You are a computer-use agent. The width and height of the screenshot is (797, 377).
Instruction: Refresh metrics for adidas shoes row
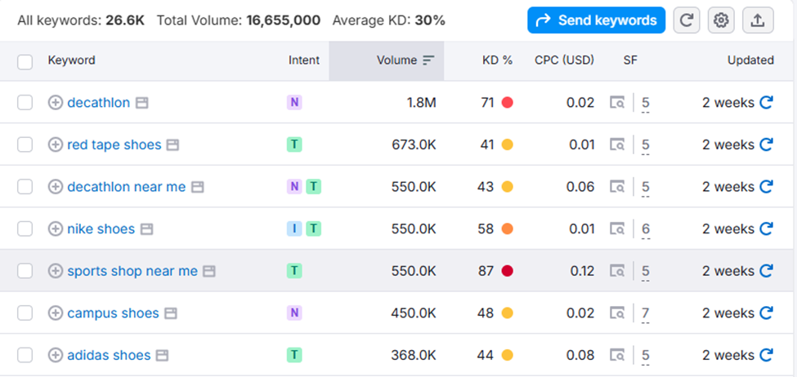coord(766,355)
